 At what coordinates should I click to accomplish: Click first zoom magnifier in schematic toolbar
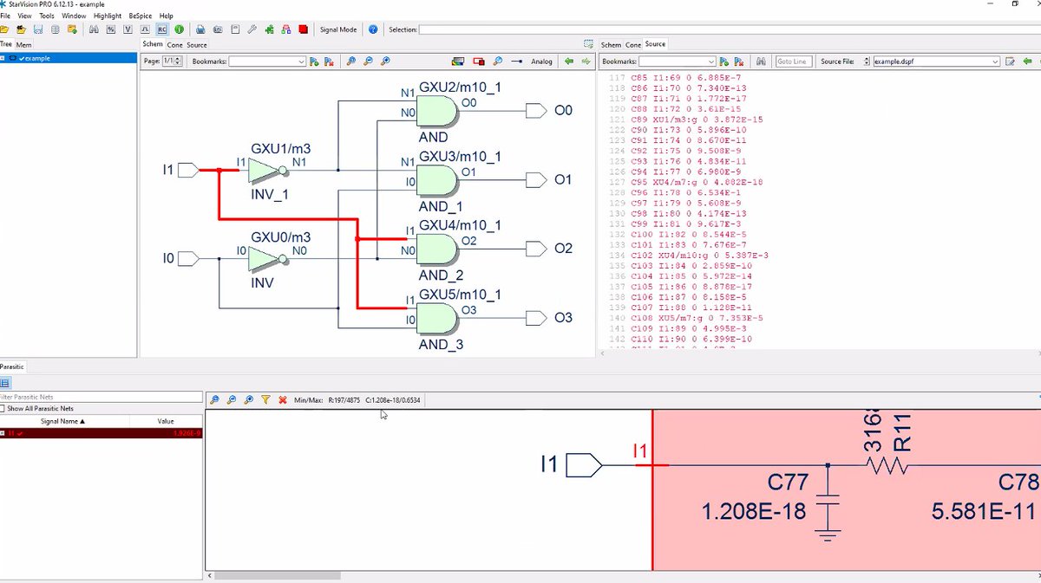tap(350, 62)
